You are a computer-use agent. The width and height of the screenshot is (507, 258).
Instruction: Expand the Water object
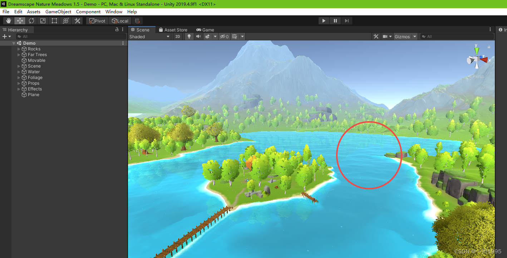coord(19,72)
